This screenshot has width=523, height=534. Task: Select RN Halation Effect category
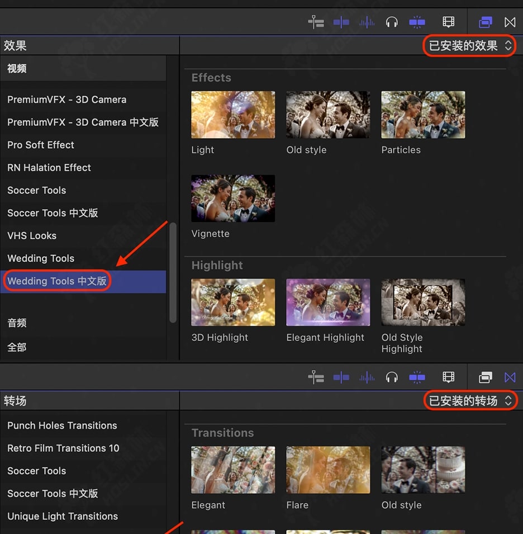tap(83, 168)
